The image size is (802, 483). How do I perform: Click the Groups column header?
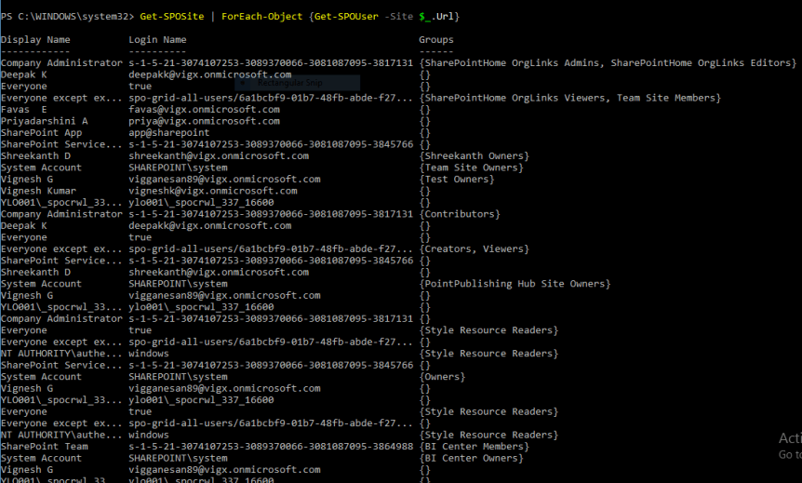tap(436, 40)
